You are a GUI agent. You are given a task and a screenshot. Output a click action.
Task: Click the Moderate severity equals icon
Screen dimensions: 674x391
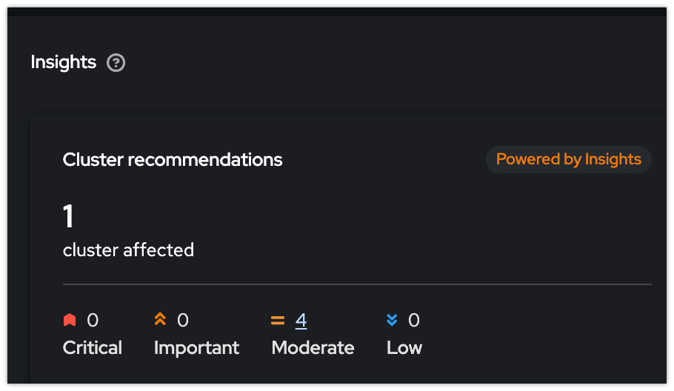click(x=278, y=321)
